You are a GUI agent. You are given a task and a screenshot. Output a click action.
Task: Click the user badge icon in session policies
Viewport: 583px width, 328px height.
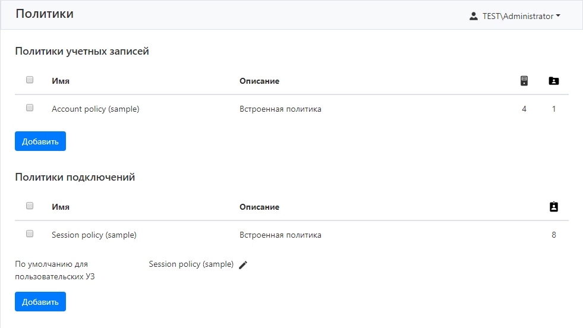(553, 207)
